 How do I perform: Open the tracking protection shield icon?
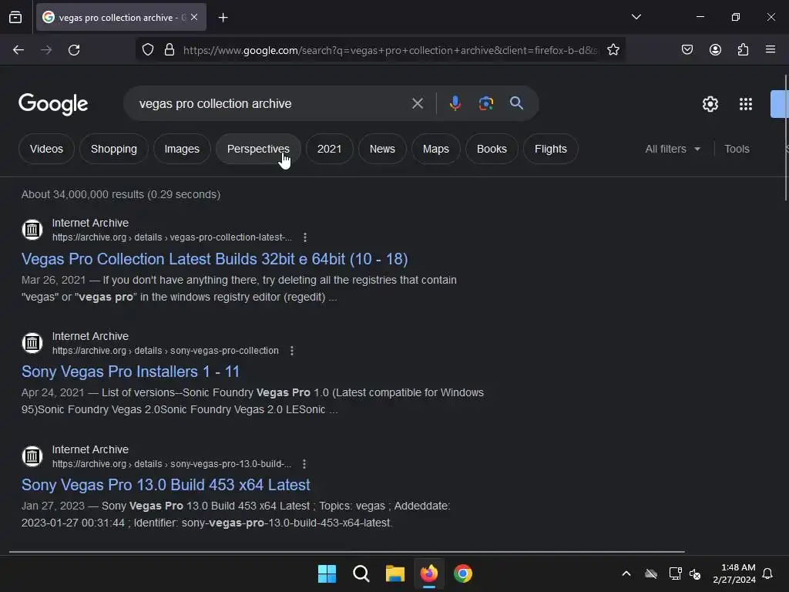coord(148,50)
